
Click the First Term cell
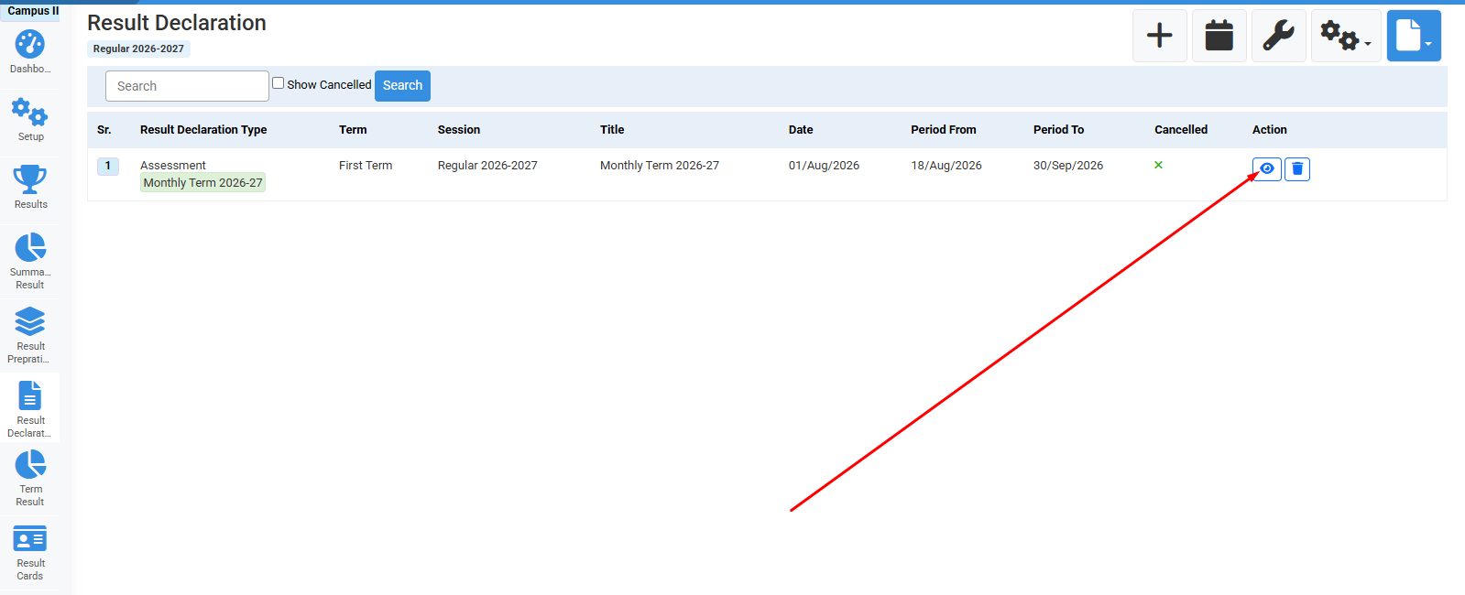[366, 166]
